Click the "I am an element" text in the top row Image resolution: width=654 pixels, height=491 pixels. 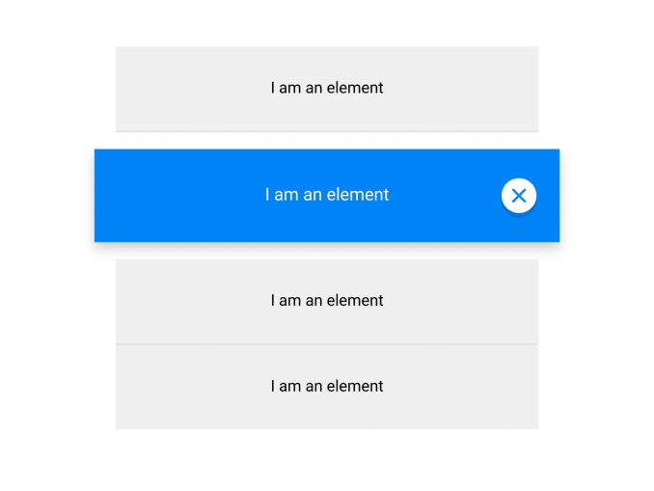point(327,88)
